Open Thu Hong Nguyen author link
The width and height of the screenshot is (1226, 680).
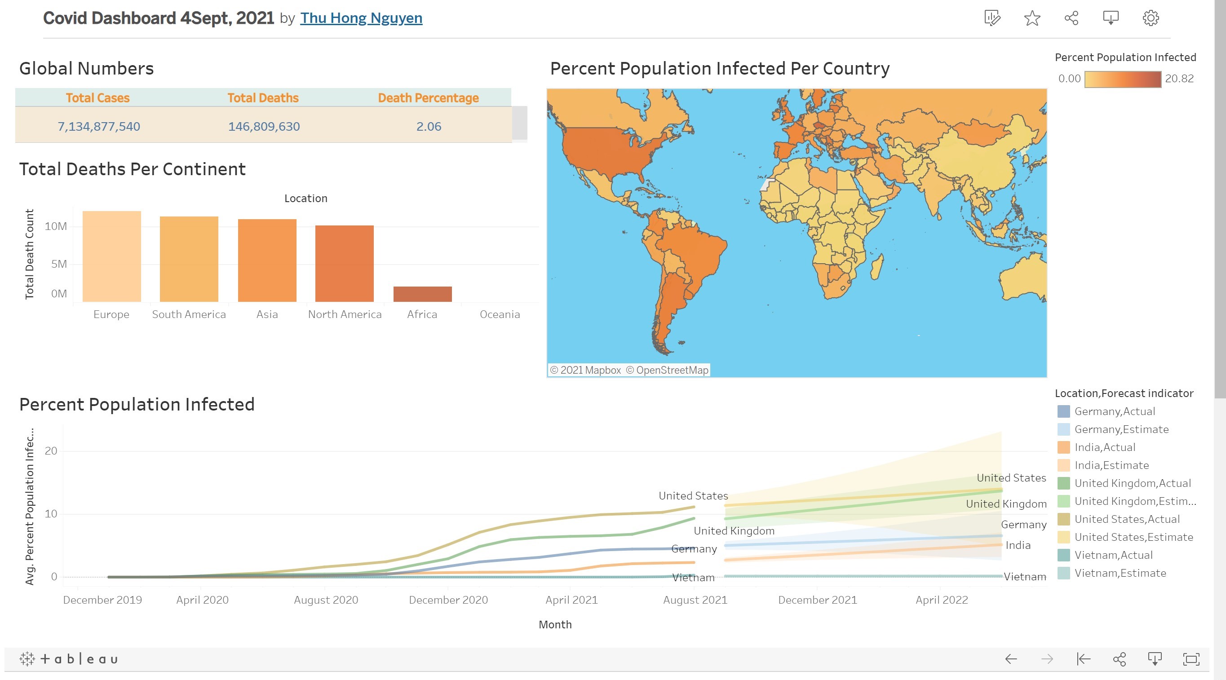tap(361, 18)
